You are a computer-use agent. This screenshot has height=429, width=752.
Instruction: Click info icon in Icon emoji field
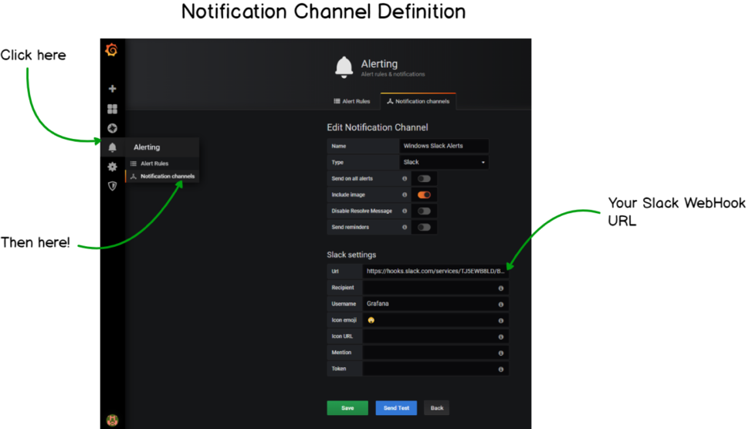tap(501, 321)
